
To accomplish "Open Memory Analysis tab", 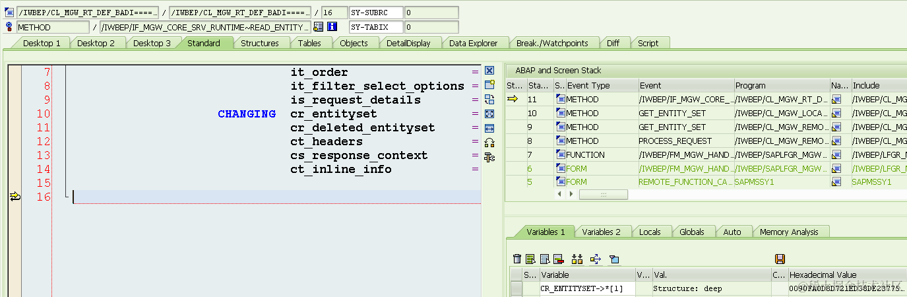I will (789, 232).
